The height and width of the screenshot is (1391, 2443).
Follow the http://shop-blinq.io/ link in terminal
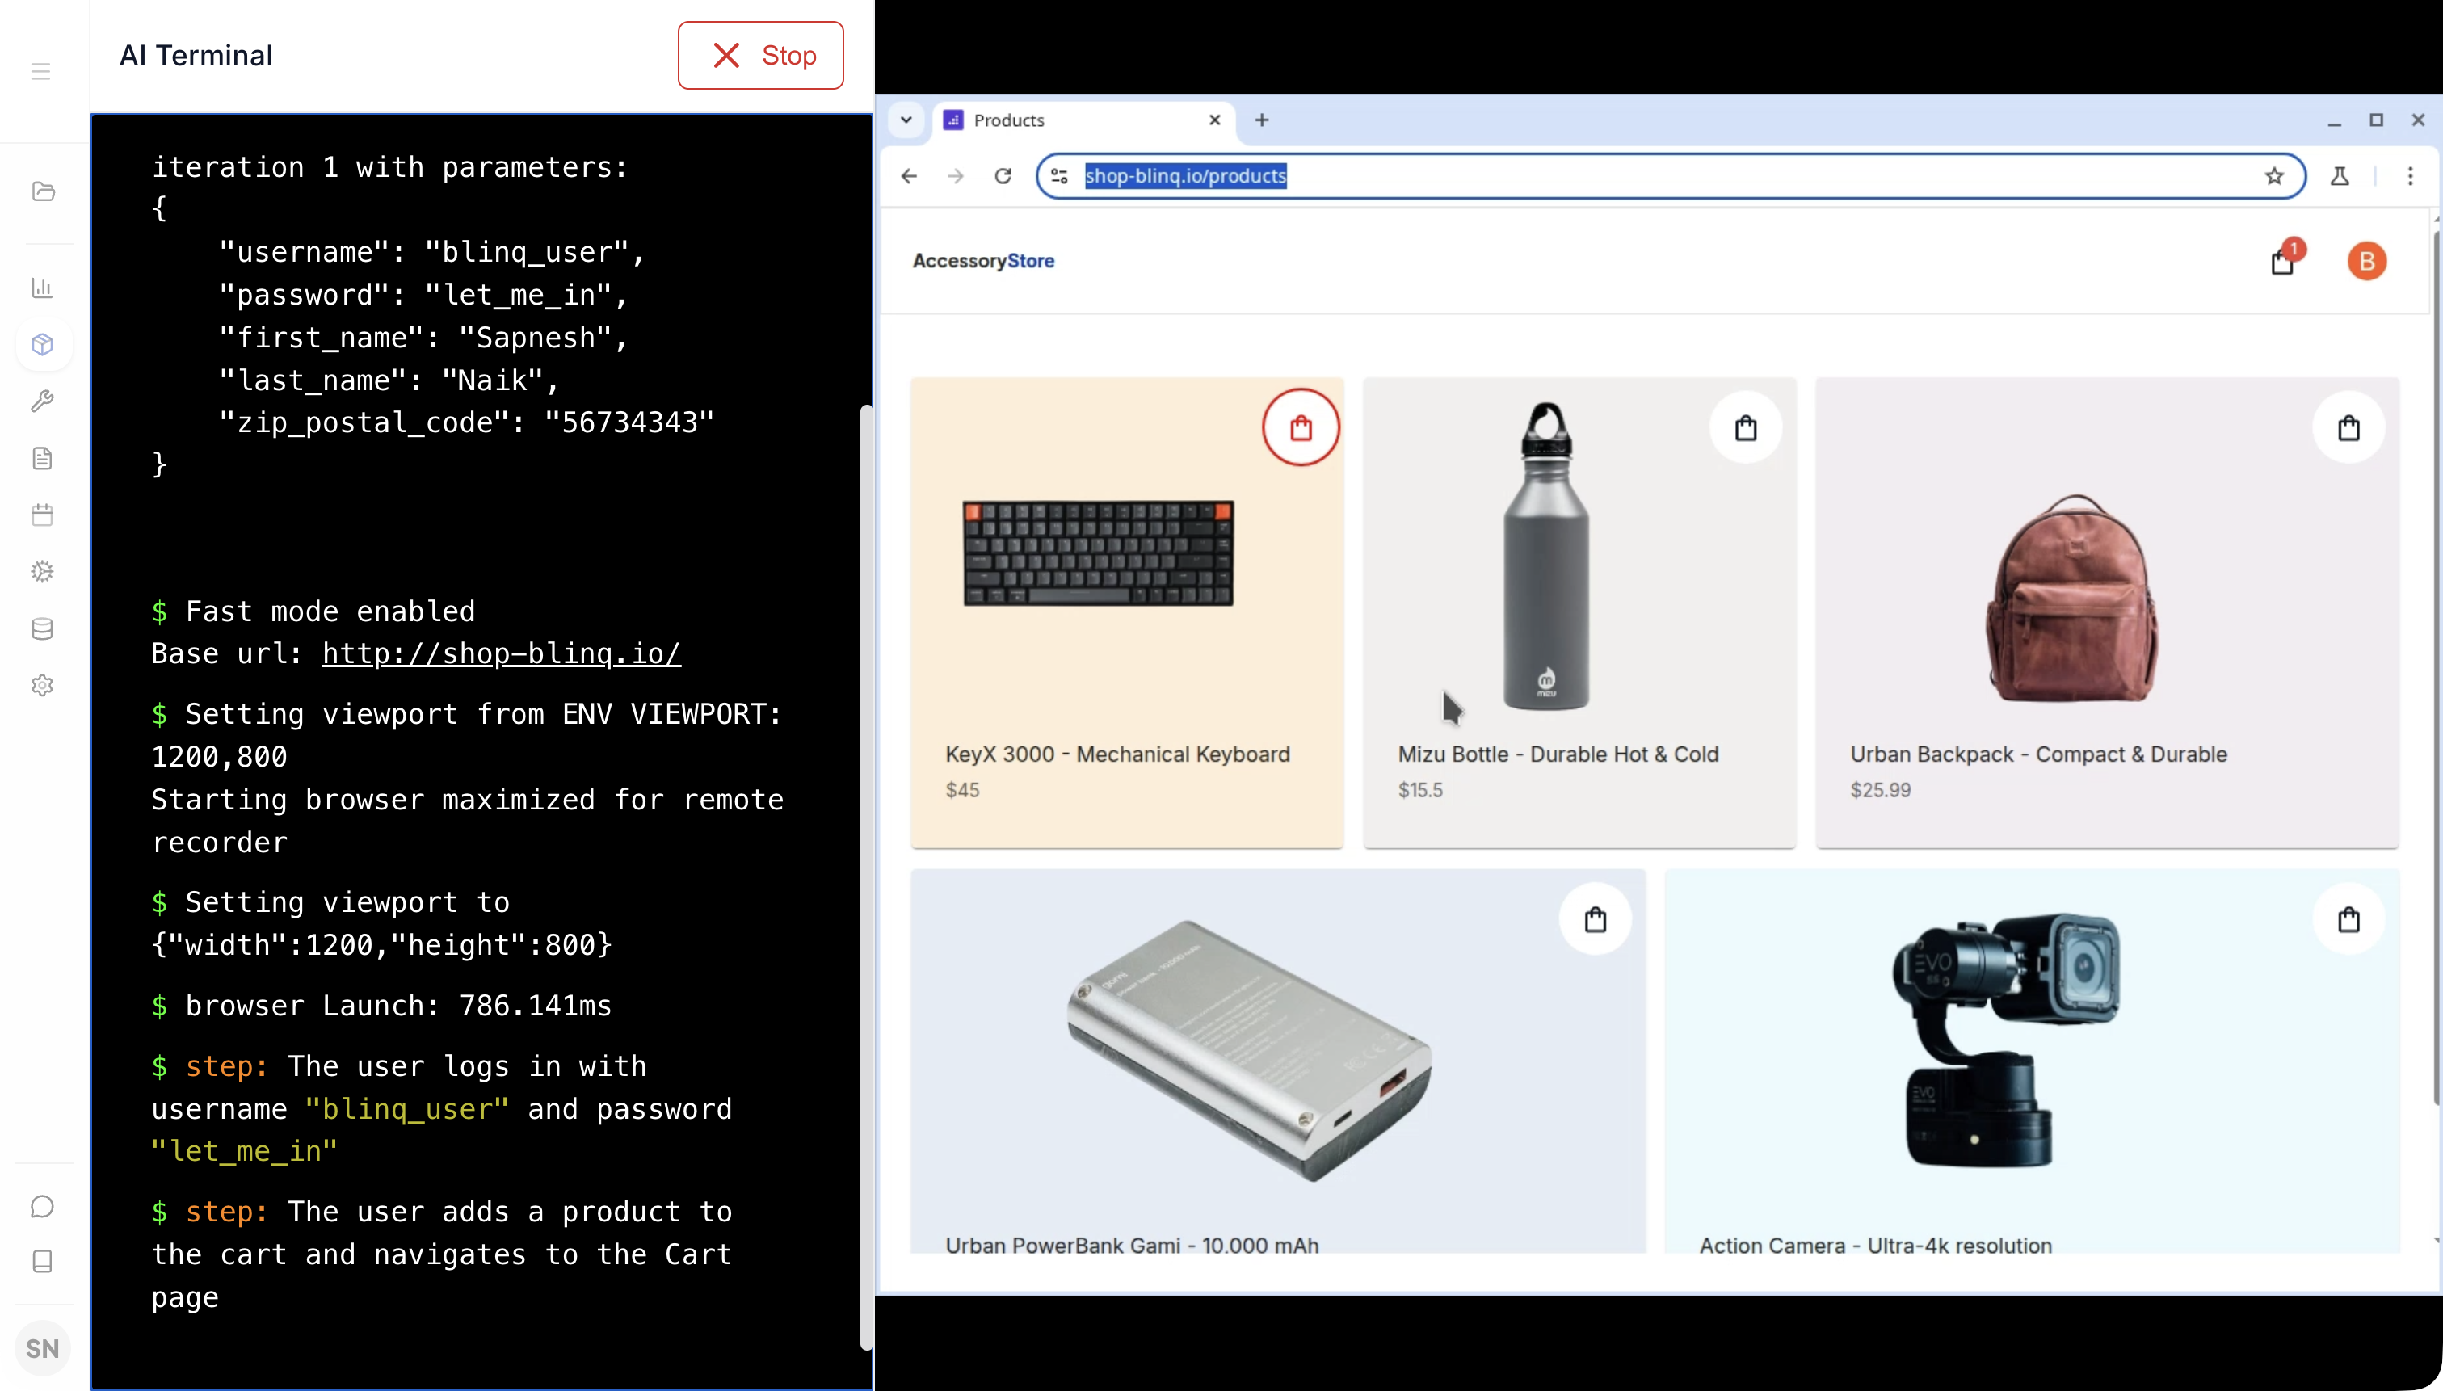[501, 653]
